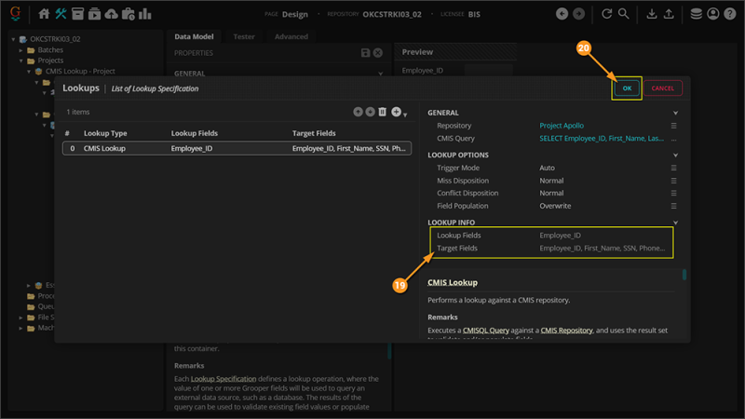Viewport: 745px width, 419px height.
Task: Open Field Population options menu
Action: (673, 206)
